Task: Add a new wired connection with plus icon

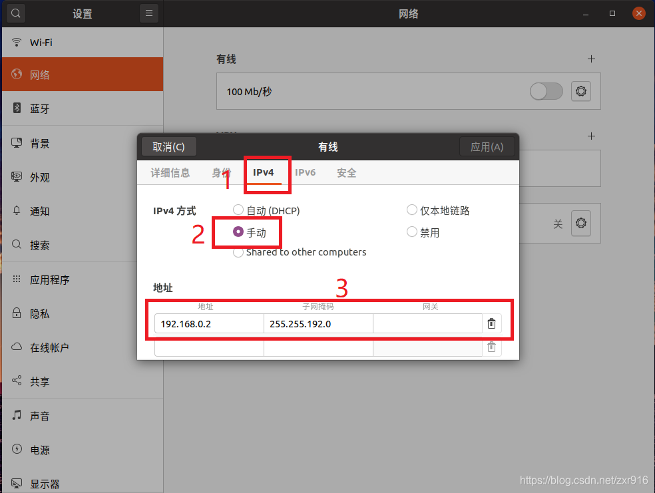Action: [591, 59]
